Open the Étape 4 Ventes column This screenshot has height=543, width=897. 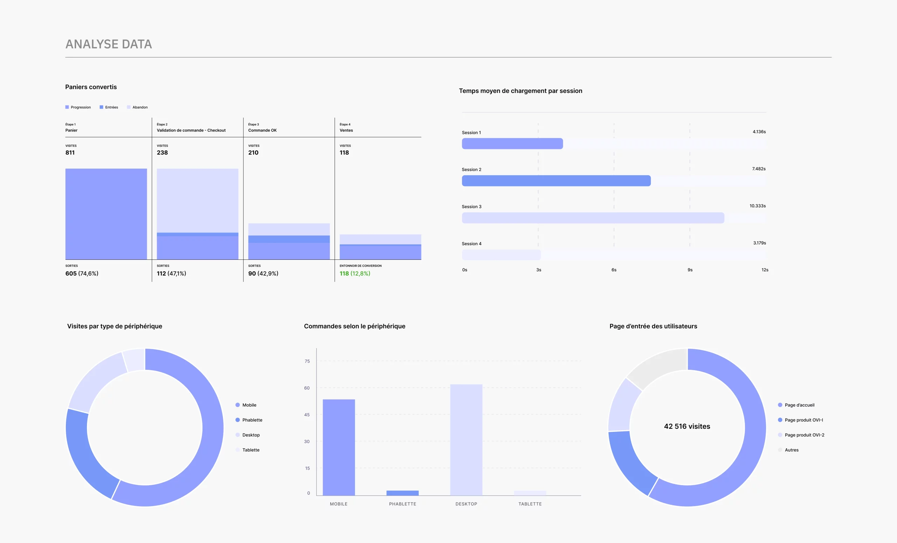pyautogui.click(x=346, y=130)
